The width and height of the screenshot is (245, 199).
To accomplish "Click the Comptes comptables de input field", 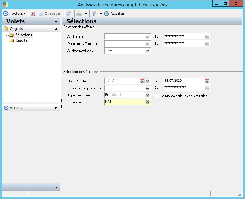I will 125,88.
